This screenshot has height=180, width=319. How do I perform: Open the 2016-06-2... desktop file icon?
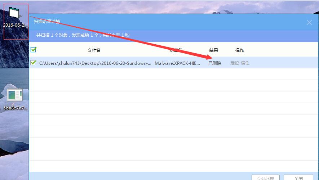(15, 17)
